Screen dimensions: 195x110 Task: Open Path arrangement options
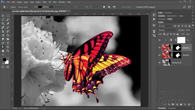[x=114, y=7]
